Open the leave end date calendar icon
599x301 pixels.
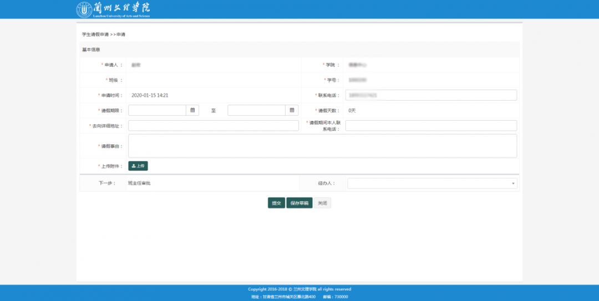tap(292, 110)
